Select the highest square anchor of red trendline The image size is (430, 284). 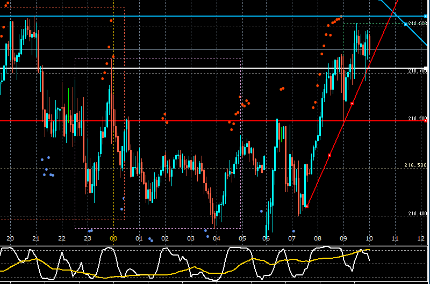coord(352,104)
